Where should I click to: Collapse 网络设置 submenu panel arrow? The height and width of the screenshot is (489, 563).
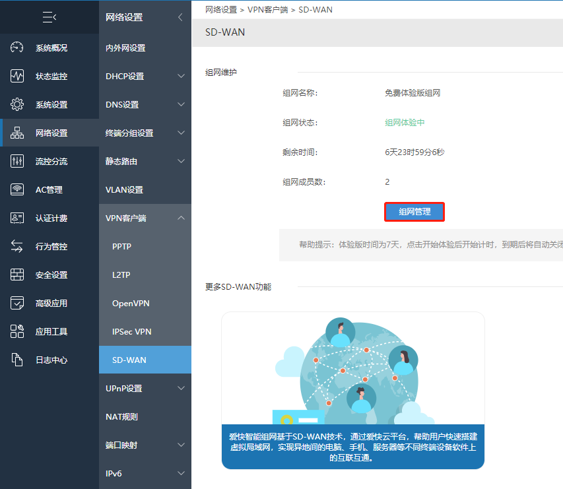coord(180,17)
